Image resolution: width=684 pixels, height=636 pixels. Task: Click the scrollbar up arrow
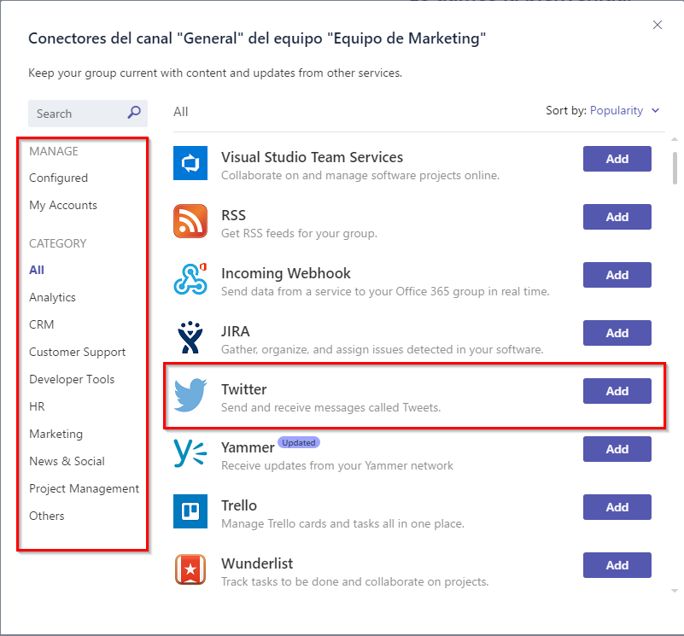point(675,139)
